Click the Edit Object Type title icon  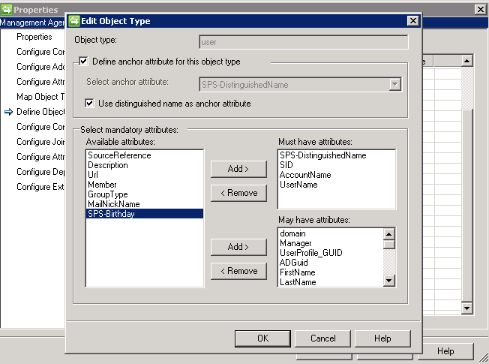point(74,21)
